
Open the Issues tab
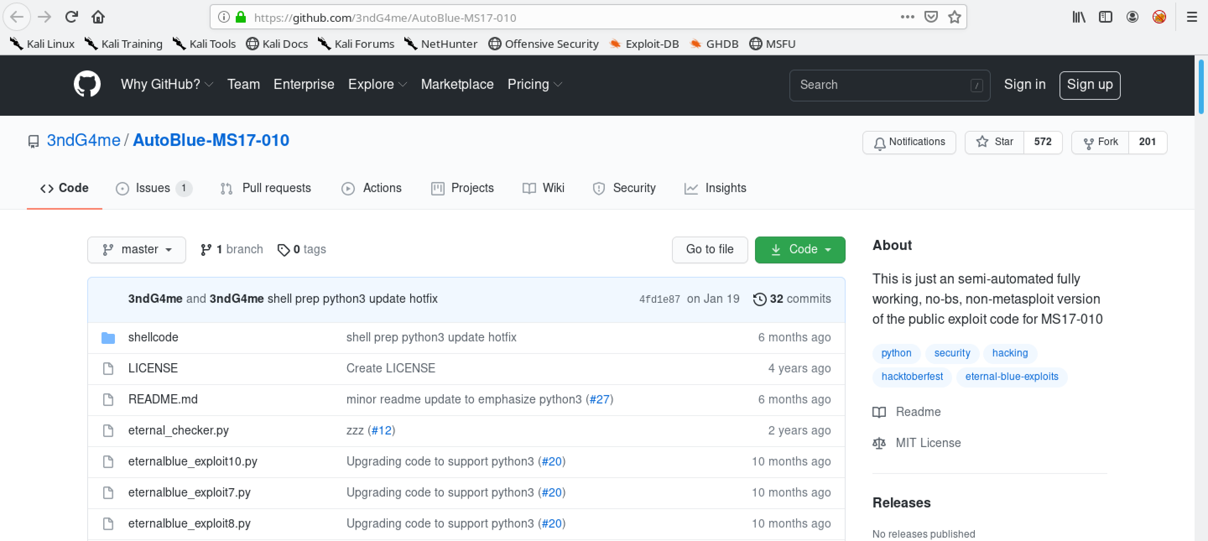154,188
